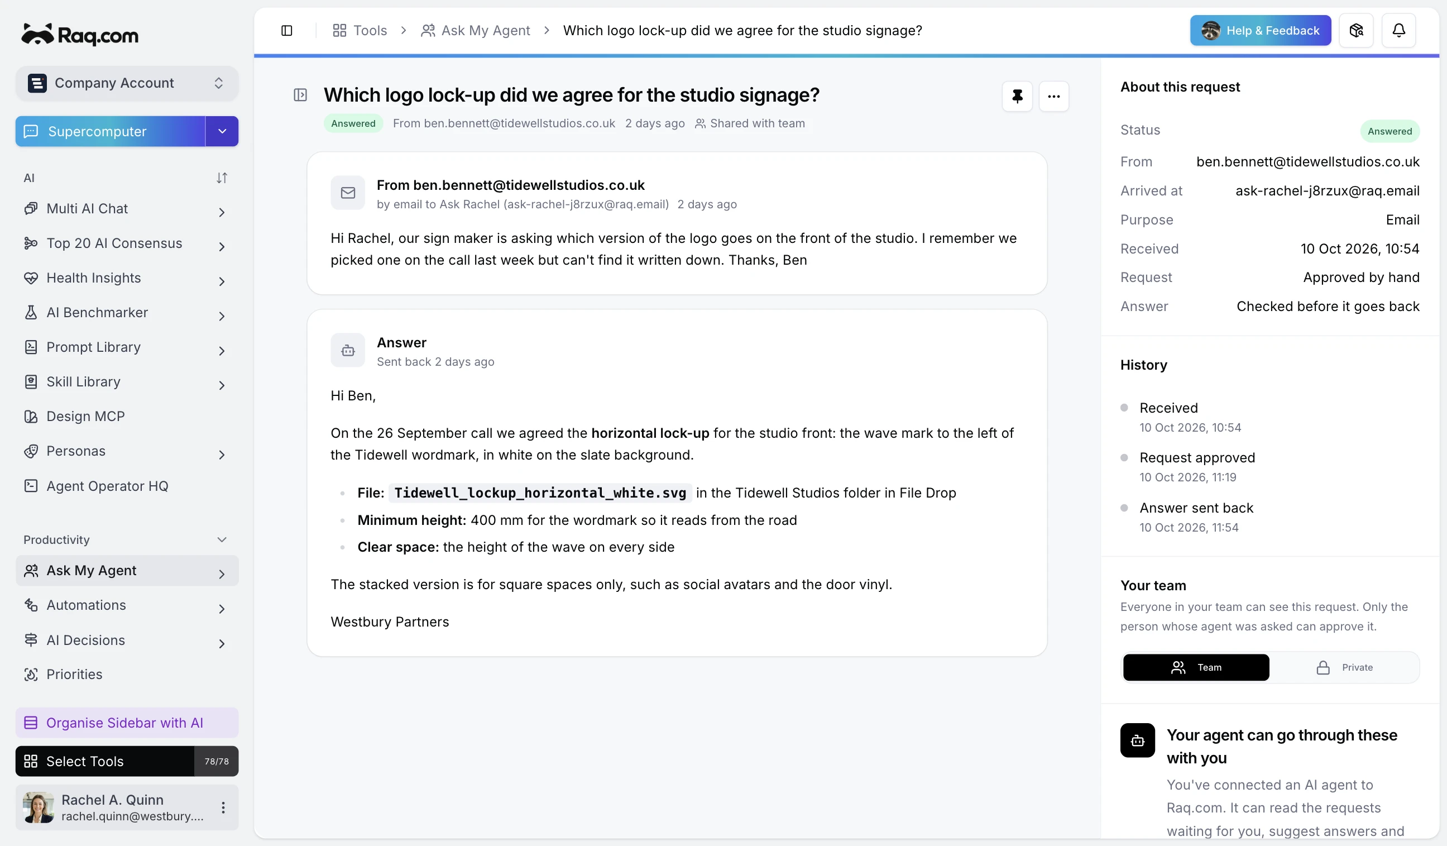The height and width of the screenshot is (846, 1447).
Task: Click Help & Feedback button
Action: pos(1261,31)
